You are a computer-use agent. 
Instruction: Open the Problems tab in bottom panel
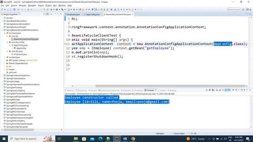click(138, 90)
